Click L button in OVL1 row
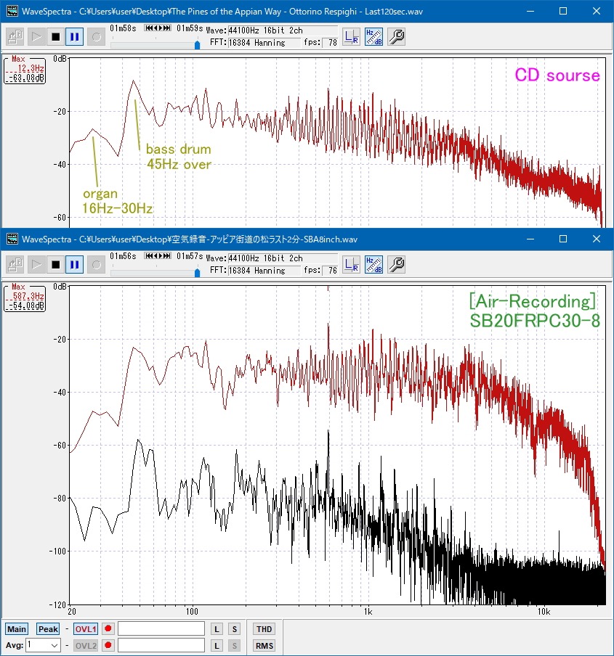 pos(217,629)
